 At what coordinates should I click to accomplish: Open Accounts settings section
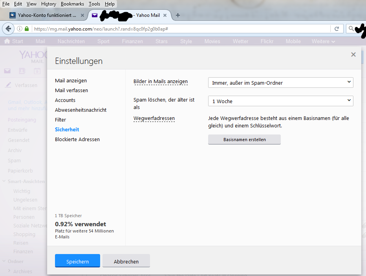pyautogui.click(x=65, y=100)
